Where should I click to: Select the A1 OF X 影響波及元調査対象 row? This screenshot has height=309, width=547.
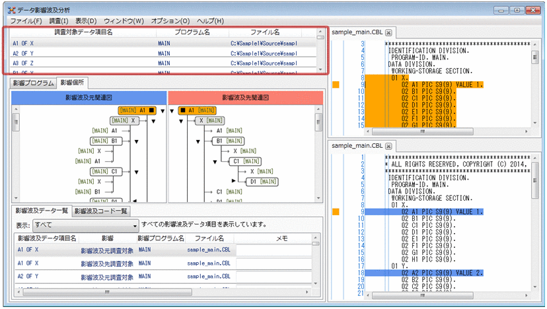point(163,250)
